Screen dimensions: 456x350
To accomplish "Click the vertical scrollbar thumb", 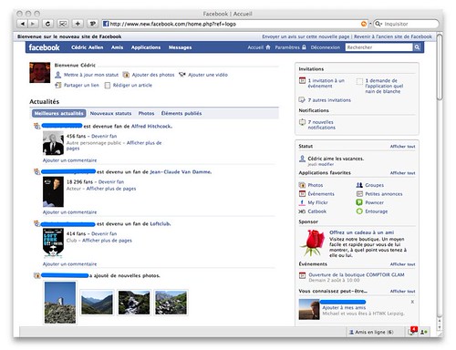I will pos(440,67).
